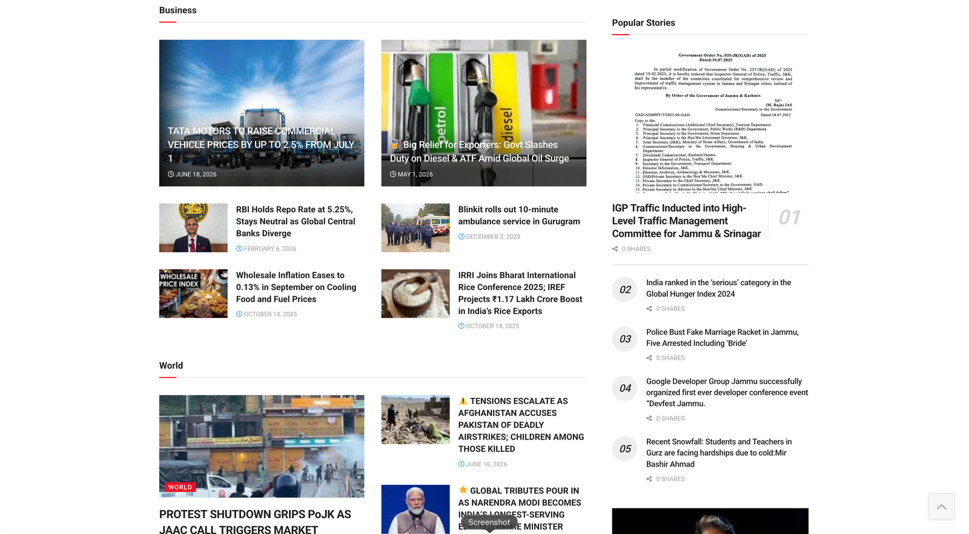Viewport: 969px width, 534px height.
Task: Click the scroll-to-top arrow button
Action: (941, 506)
